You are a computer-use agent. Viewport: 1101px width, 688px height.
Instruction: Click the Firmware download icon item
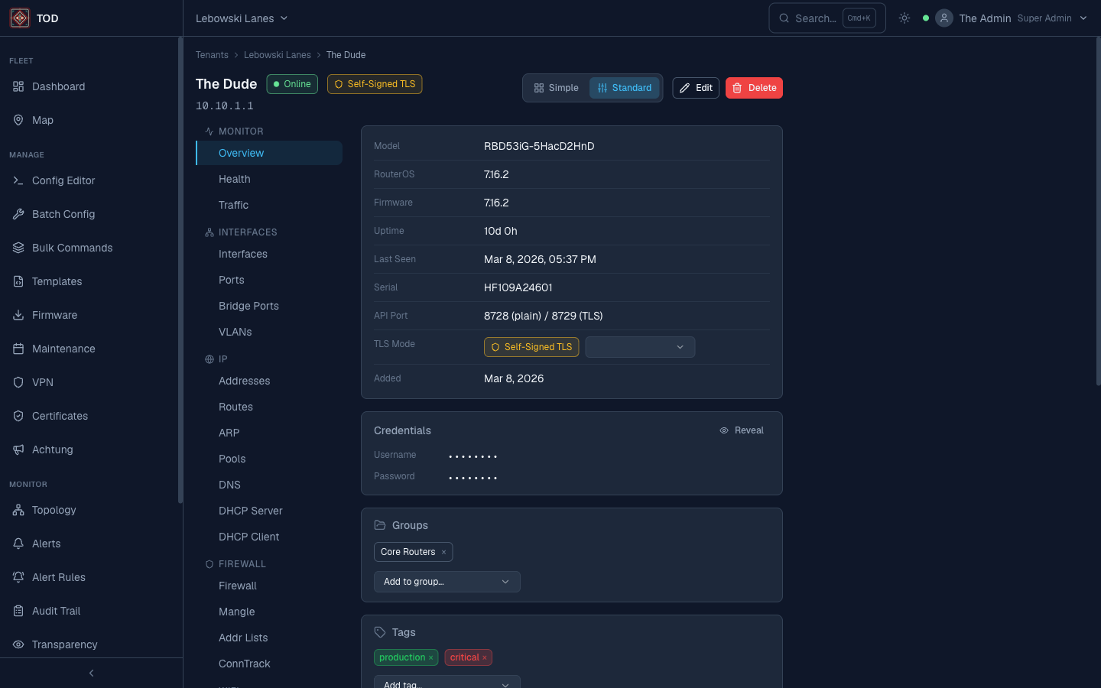tap(54, 315)
